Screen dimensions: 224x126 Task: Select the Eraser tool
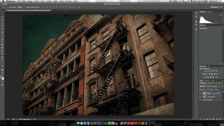click(x=2, y=45)
